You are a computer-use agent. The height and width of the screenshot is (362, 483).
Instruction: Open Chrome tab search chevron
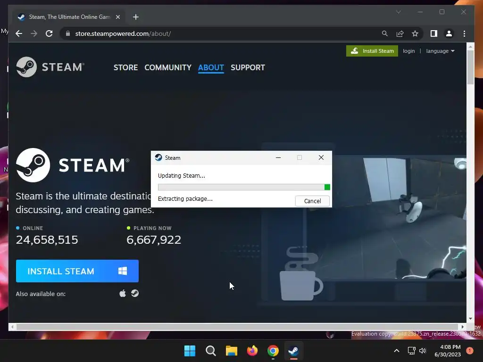[398, 12]
